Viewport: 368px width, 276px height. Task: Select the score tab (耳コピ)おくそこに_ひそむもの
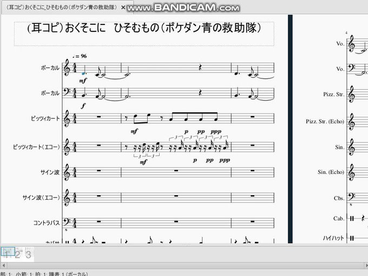[x=62, y=7]
